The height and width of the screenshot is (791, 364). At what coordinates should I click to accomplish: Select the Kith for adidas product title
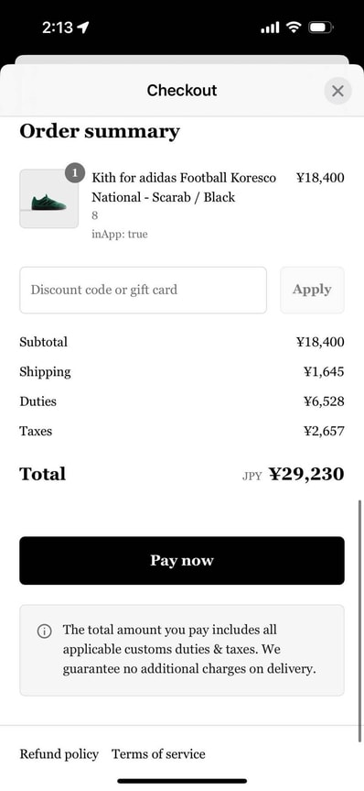pos(184,187)
